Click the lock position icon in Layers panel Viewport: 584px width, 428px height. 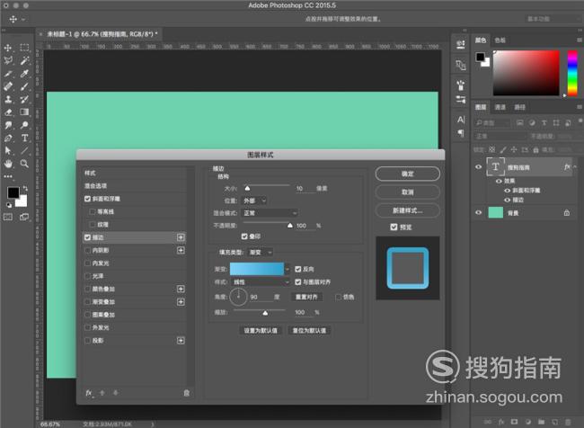click(x=514, y=149)
